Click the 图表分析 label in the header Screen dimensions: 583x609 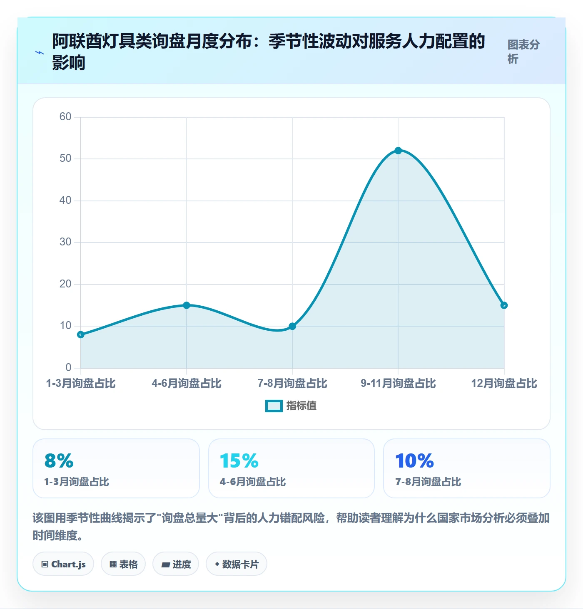point(523,52)
